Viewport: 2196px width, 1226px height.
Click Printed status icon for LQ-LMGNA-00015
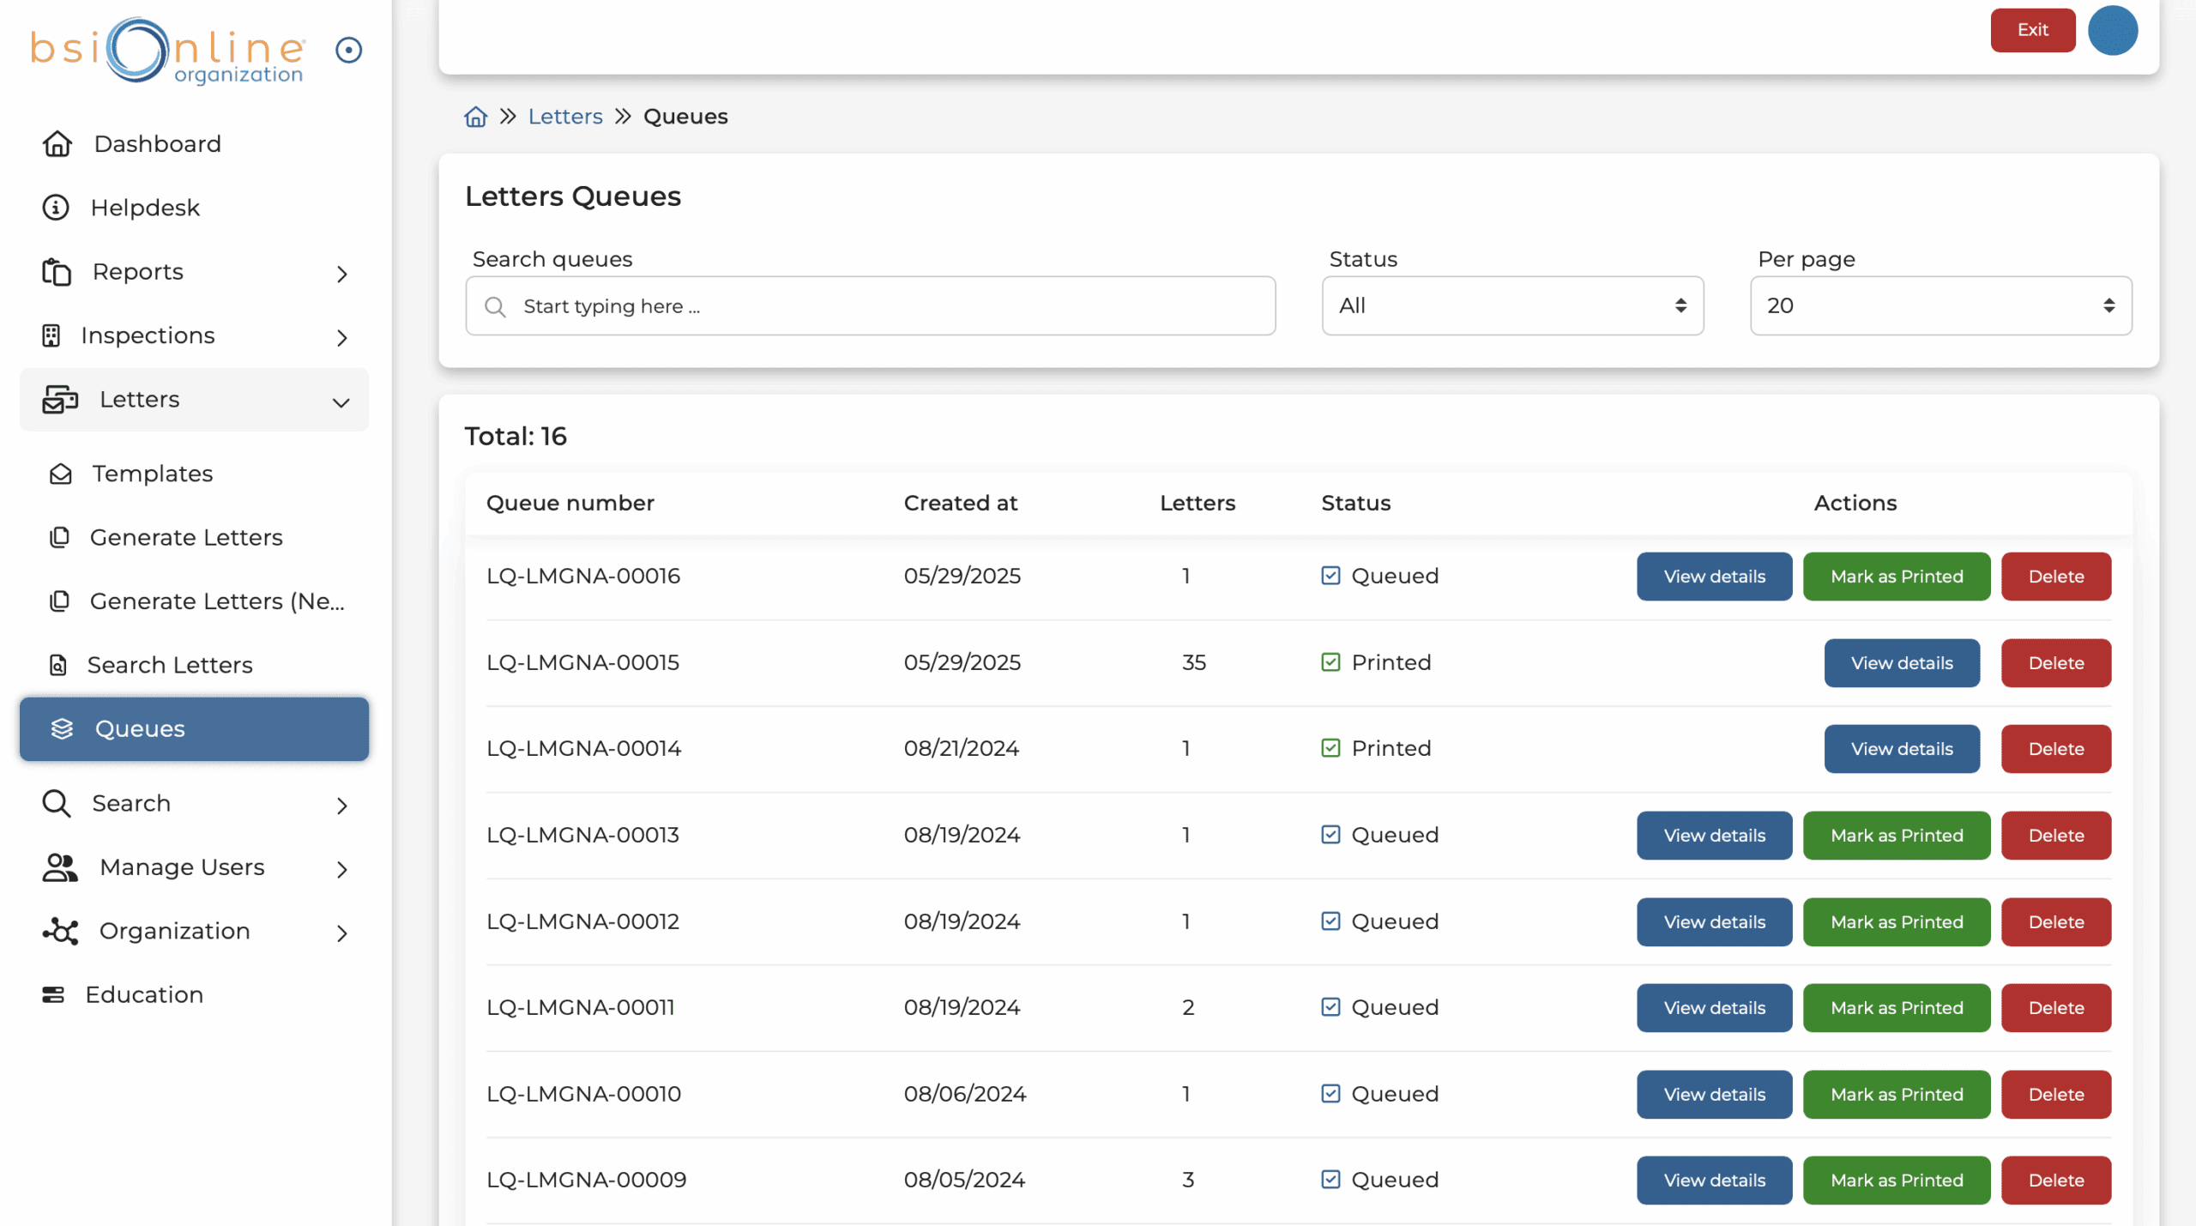click(1330, 662)
